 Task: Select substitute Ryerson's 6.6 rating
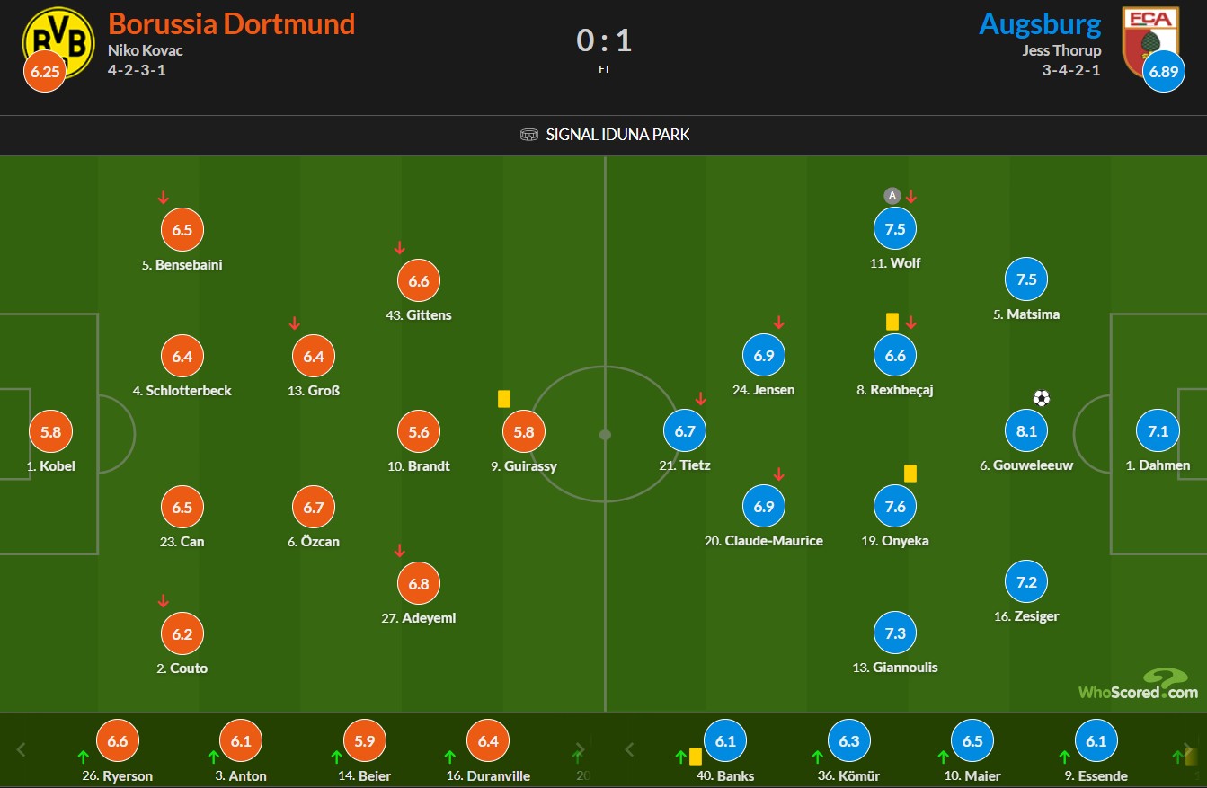[118, 742]
